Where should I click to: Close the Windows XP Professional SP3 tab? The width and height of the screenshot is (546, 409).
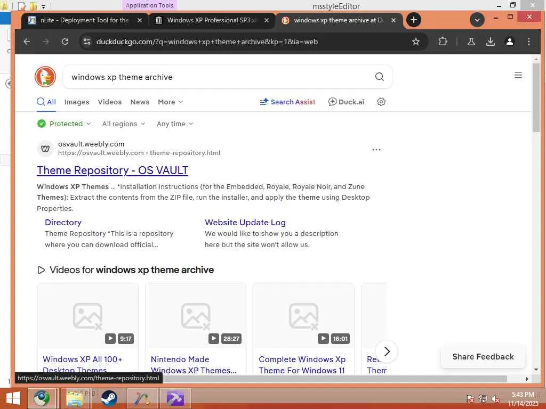click(x=267, y=20)
